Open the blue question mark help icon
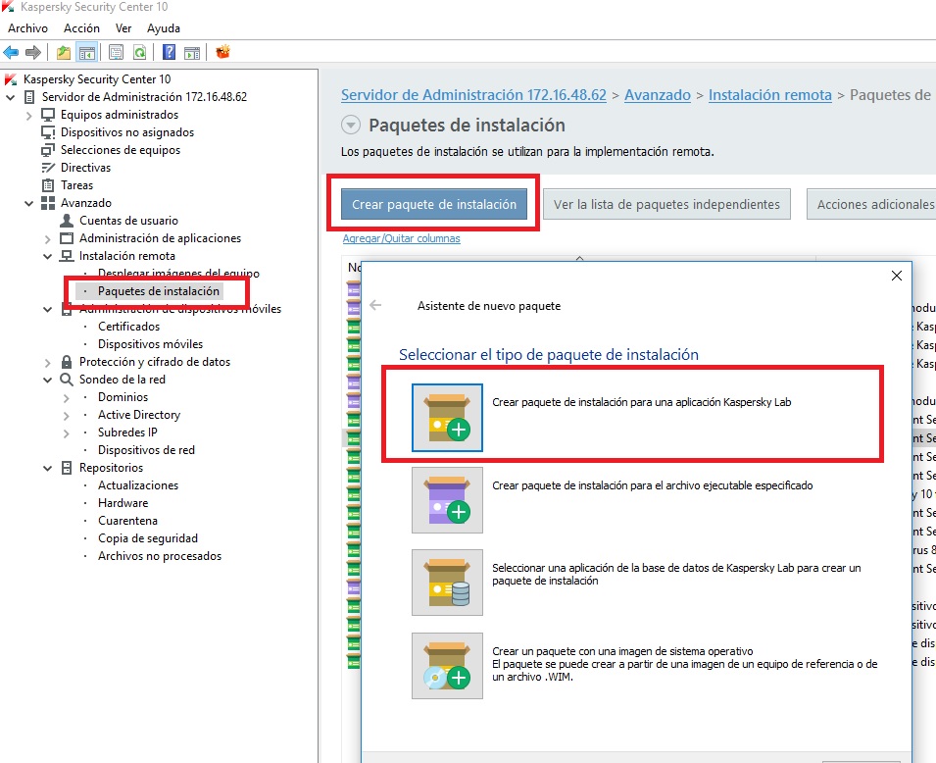Image resolution: width=936 pixels, height=763 pixels. 169,53
